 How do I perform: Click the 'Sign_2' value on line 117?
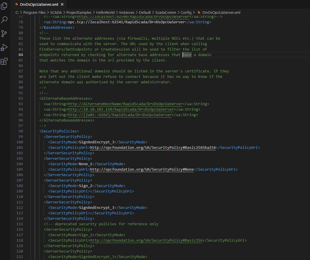(86, 235)
